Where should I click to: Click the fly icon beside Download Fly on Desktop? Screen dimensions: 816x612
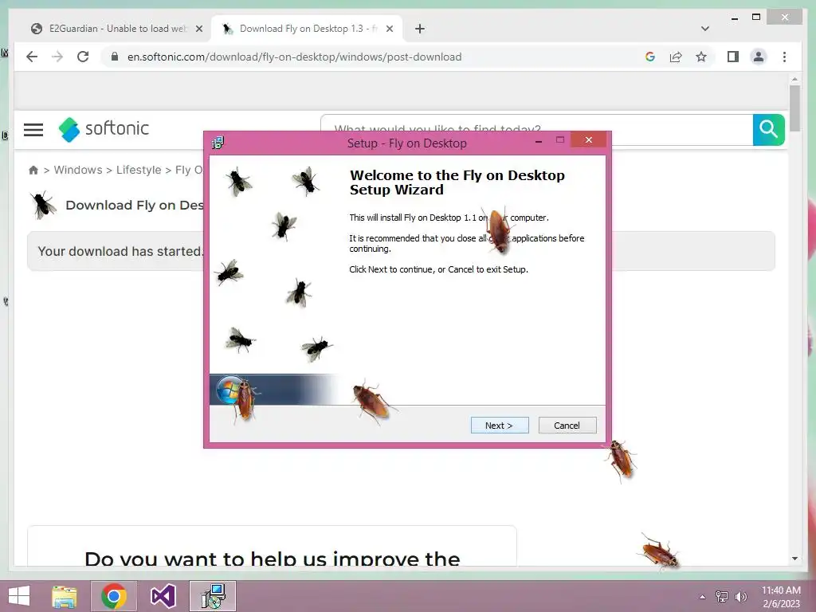point(43,205)
